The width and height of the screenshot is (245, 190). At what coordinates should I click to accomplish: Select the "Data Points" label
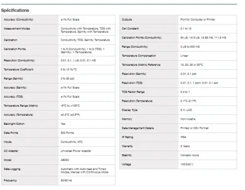click(x=11, y=133)
